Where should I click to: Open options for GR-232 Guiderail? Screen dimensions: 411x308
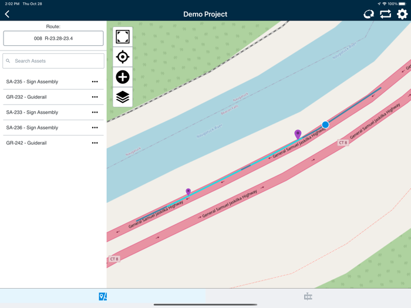click(x=95, y=97)
